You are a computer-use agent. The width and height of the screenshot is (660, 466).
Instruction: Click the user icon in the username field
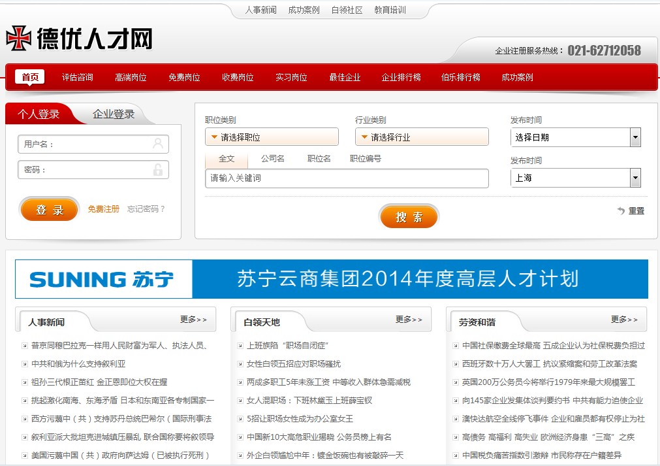[x=158, y=143]
